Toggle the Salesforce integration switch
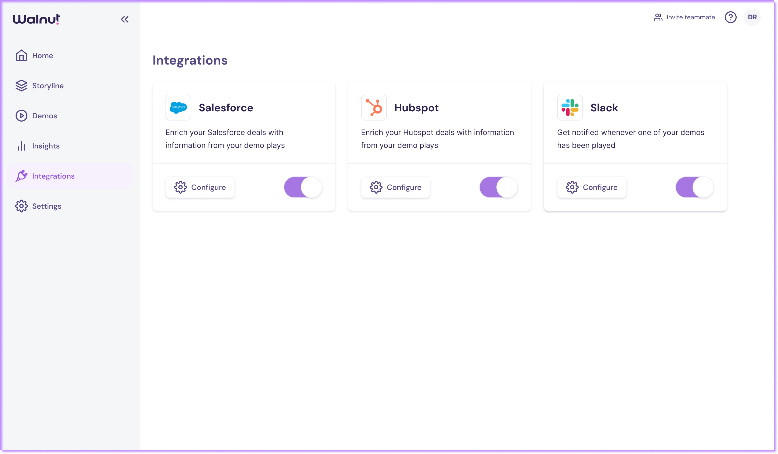The height and width of the screenshot is (454, 778). (x=303, y=187)
